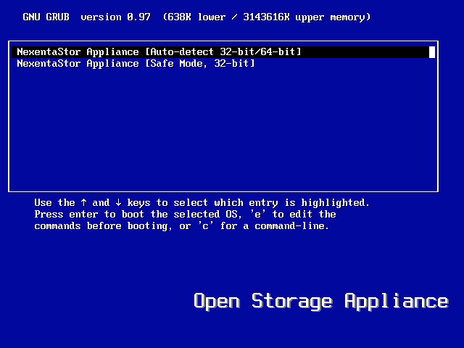Click the '638K lower / 3143616K upper memory' text

[267, 17]
